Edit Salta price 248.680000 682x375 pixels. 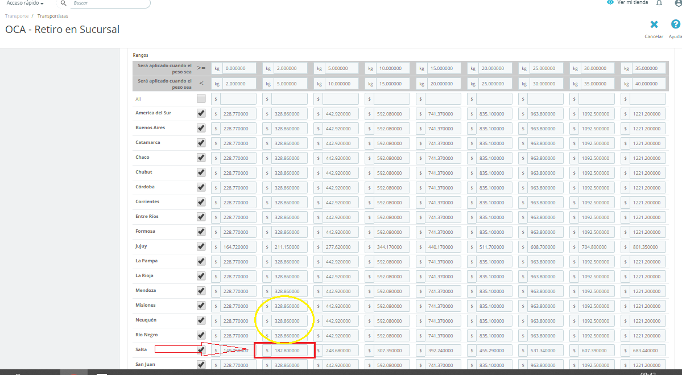[x=341, y=351]
